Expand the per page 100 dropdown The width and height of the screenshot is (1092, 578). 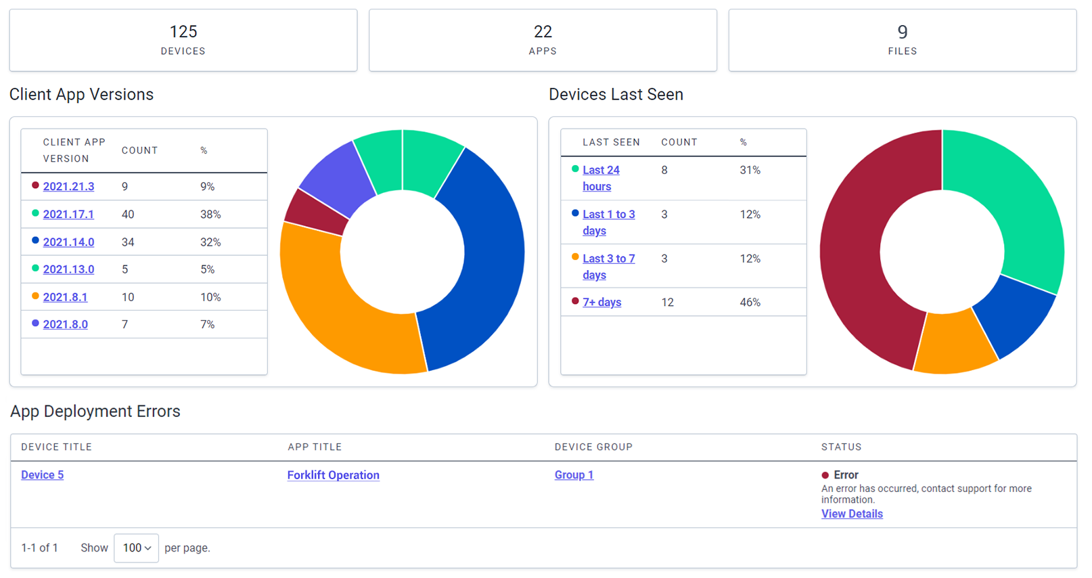(136, 548)
